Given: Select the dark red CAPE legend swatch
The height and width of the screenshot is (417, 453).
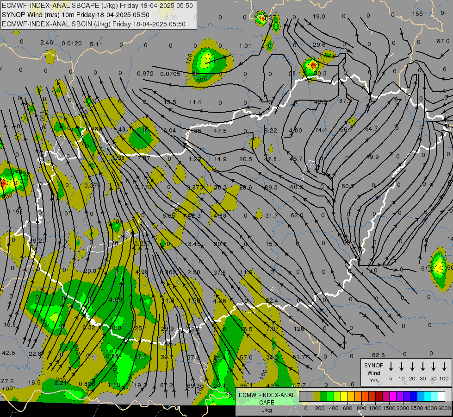Looking at the screenshot, I should [379, 396].
